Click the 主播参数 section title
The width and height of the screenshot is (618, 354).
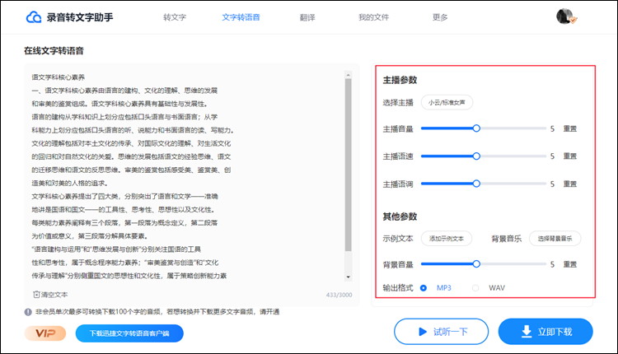(400, 80)
